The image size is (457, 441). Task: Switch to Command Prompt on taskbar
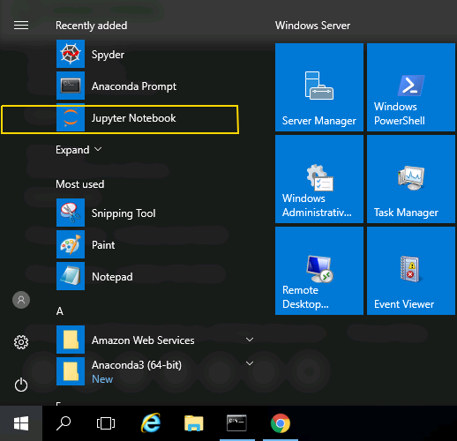(x=236, y=423)
